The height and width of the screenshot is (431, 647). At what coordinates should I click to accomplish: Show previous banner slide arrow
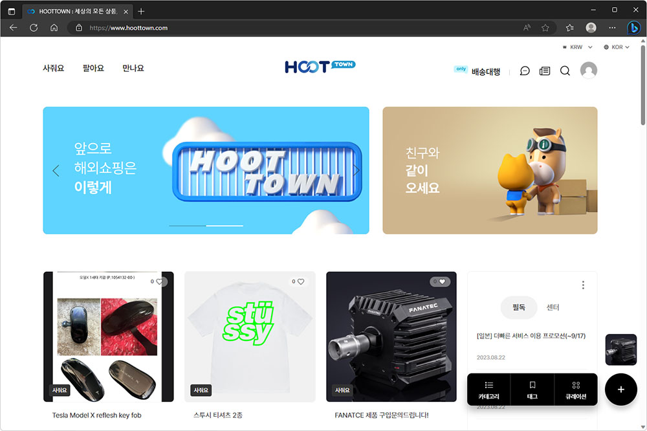pos(56,170)
